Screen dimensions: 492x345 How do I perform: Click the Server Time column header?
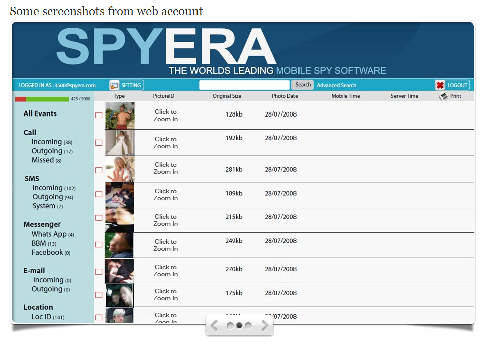point(404,96)
